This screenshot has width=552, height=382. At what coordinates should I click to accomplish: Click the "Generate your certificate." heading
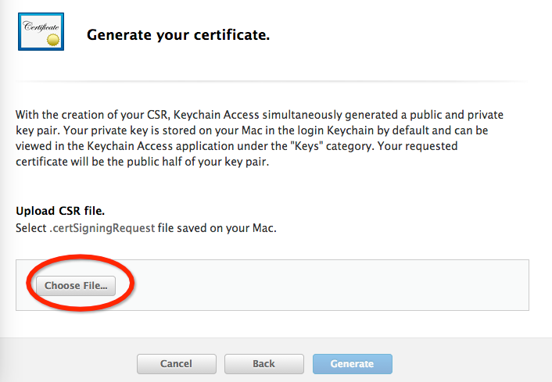[x=178, y=34]
